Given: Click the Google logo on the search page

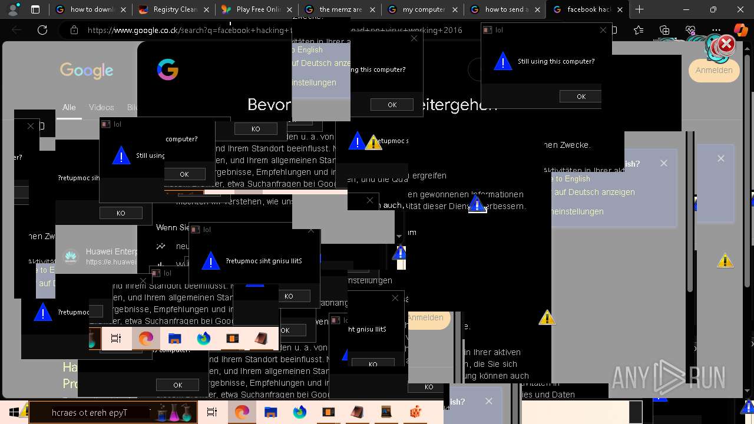Looking at the screenshot, I should [87, 70].
